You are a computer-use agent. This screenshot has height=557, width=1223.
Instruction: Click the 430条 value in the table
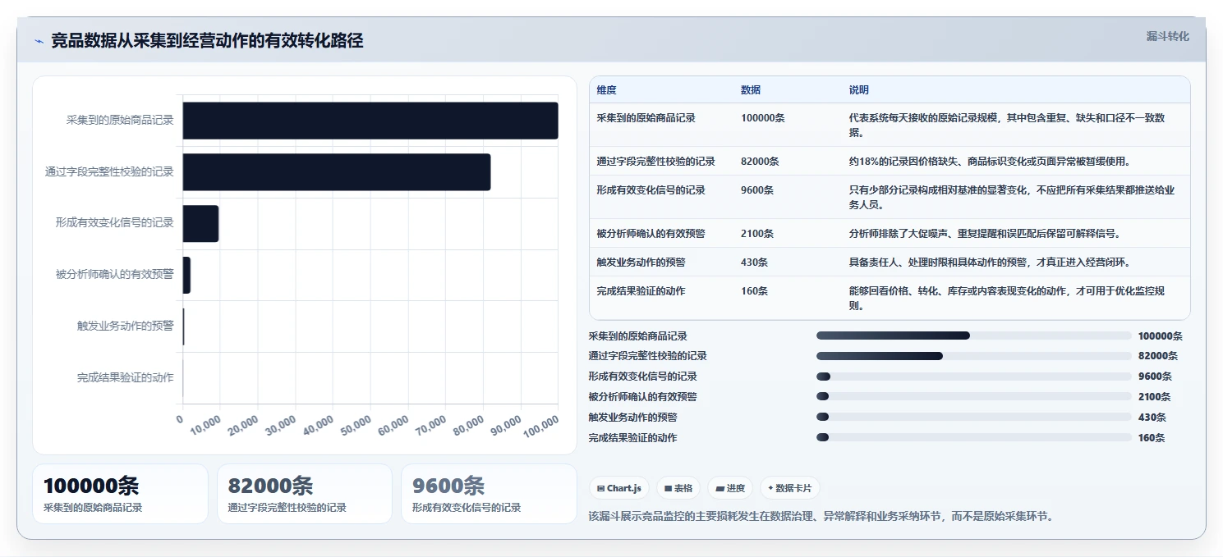754,263
